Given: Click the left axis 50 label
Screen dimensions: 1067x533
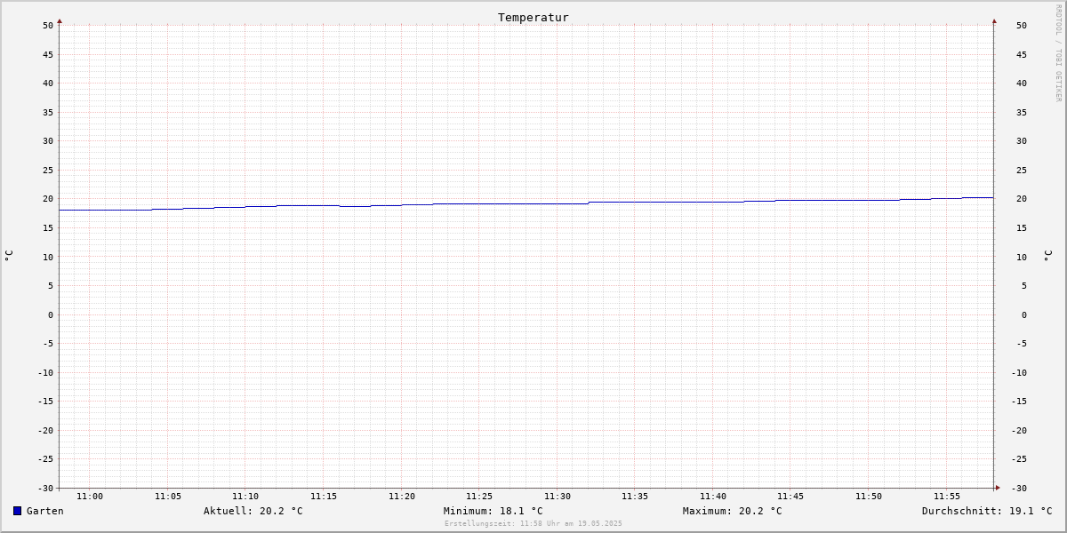Looking at the screenshot, I should tap(48, 26).
